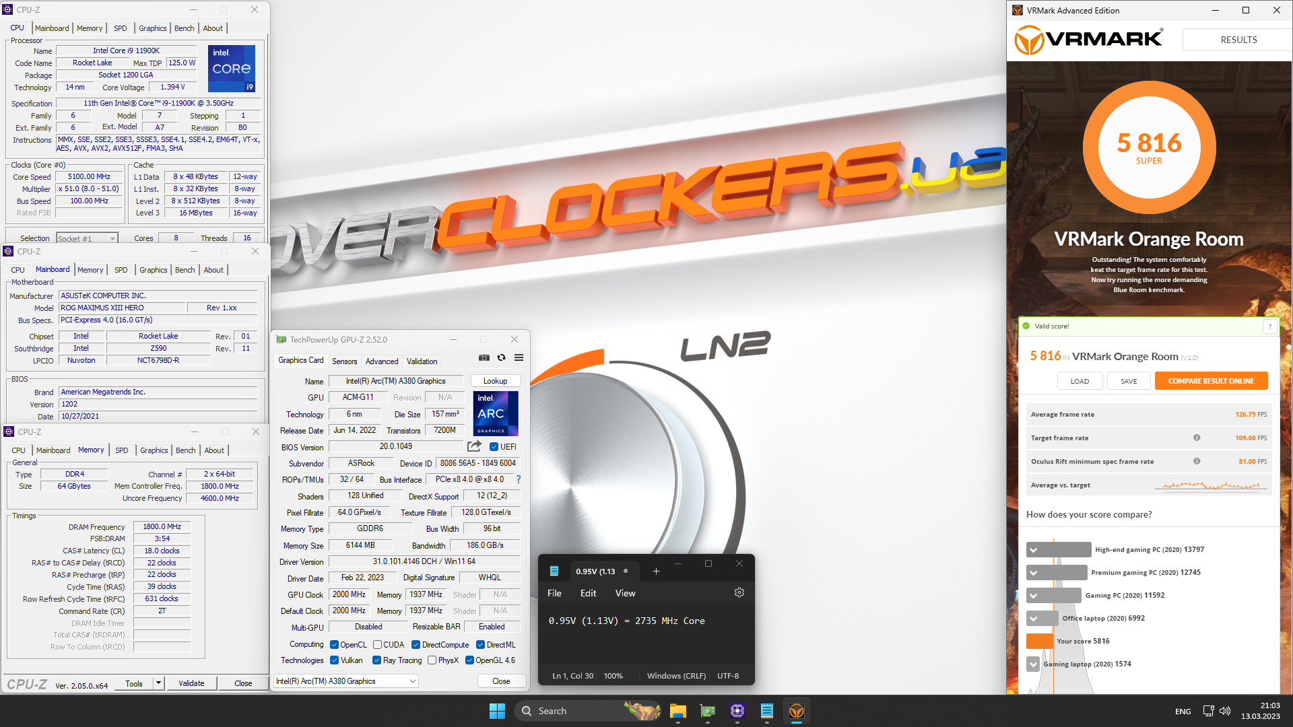Screen dimensions: 1293x727
Task: Click the Close button in GPU-Z
Action: (501, 681)
